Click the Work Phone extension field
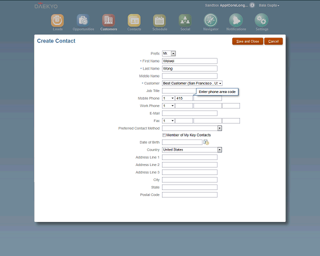Screen dimensions: 320x256 (231, 105)
